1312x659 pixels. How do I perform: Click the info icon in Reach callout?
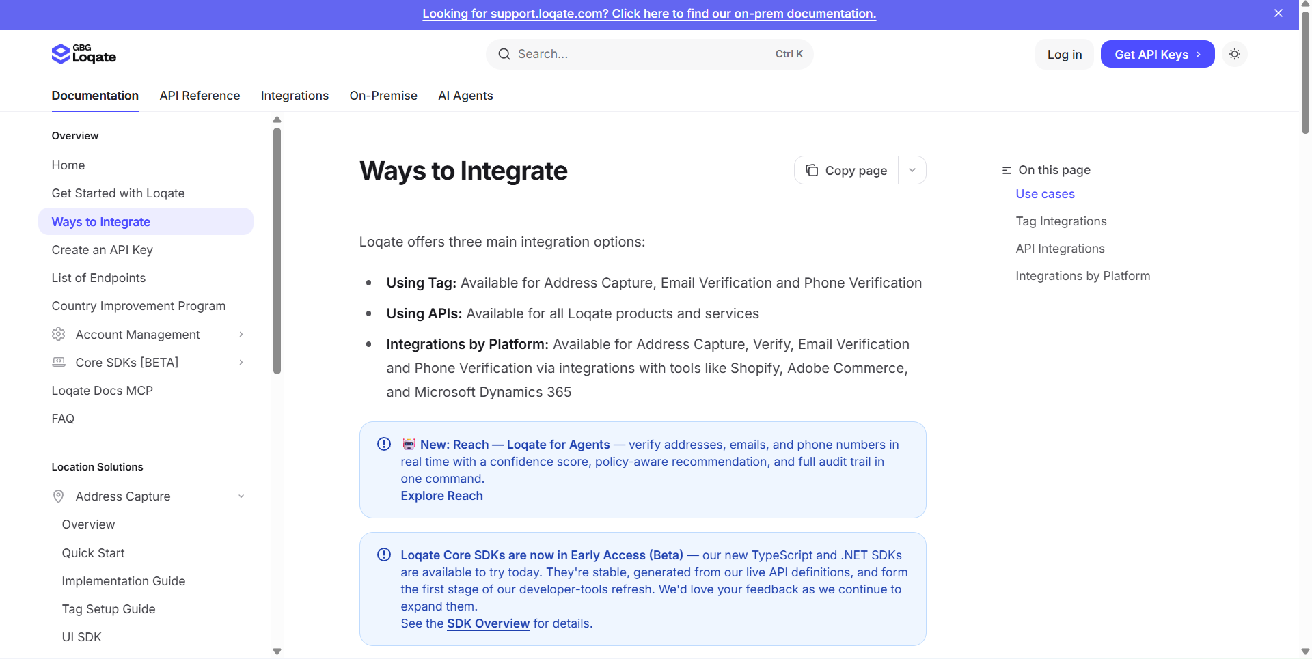pos(384,444)
